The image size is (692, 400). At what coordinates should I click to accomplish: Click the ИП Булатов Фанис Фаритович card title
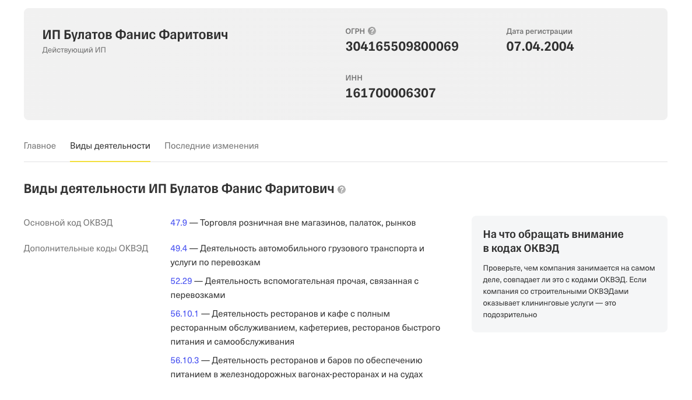135,35
